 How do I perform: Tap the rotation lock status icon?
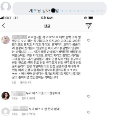click(85, 18)
